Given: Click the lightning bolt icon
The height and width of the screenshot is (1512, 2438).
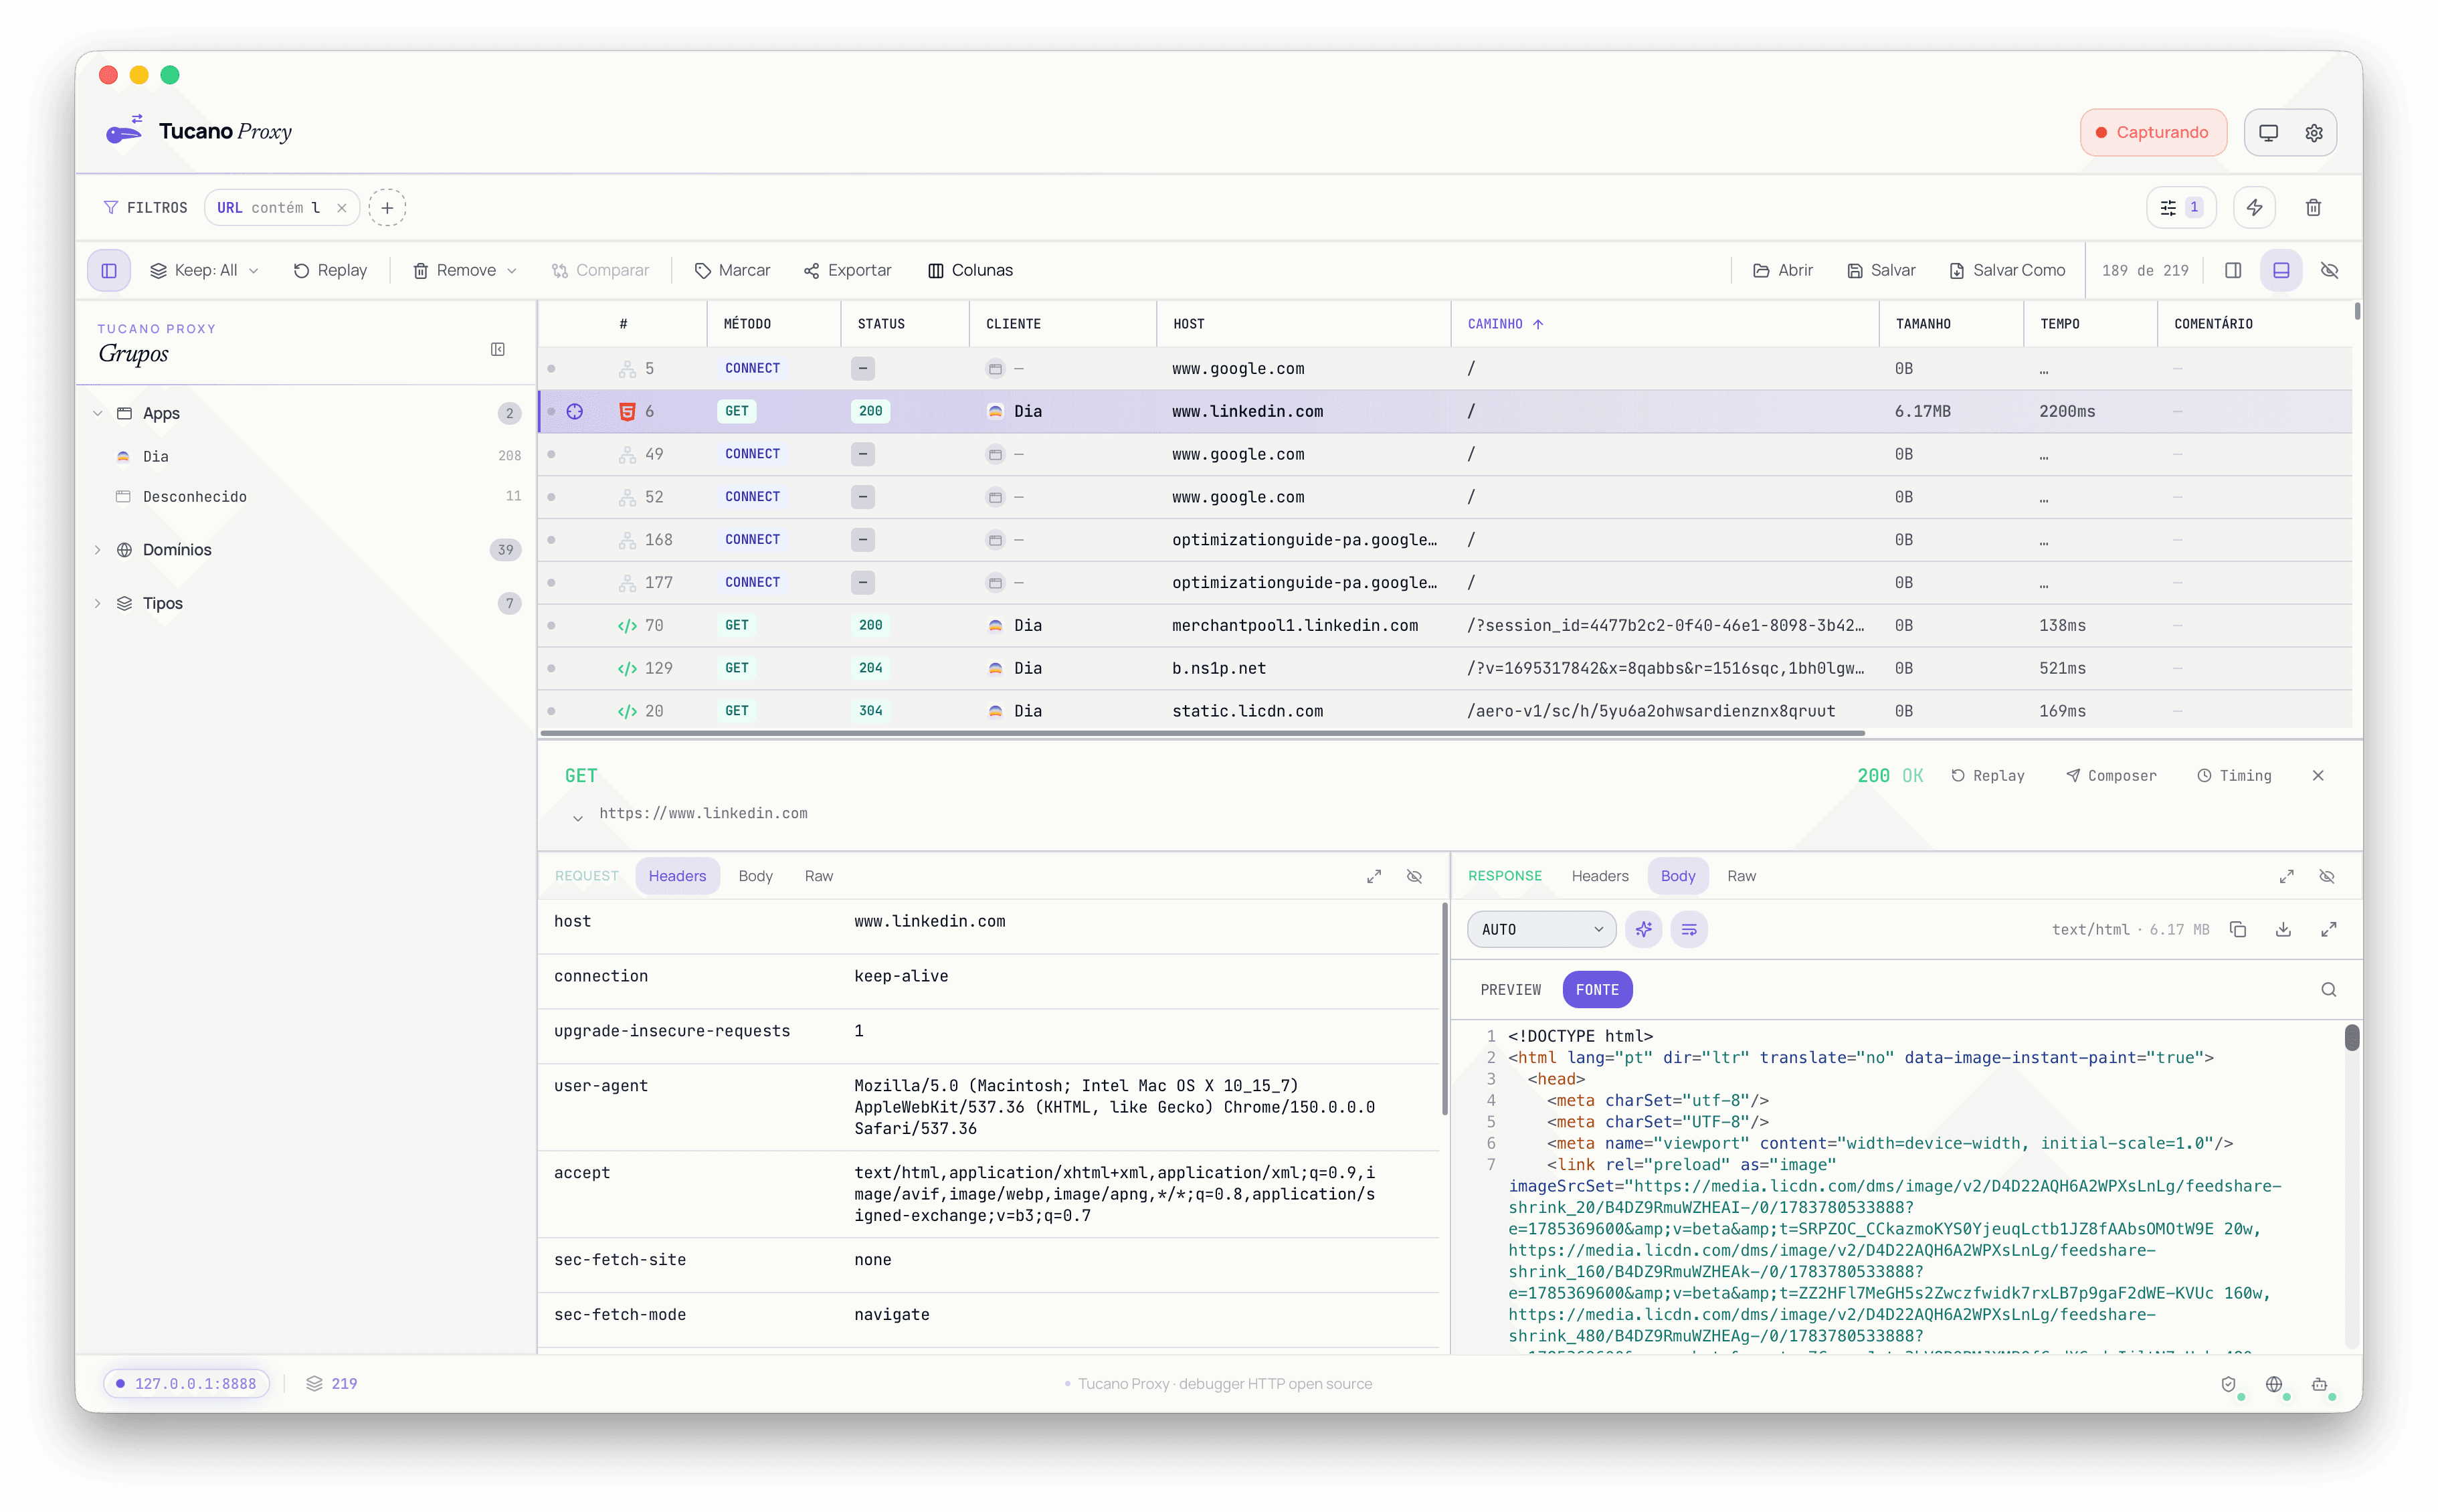Looking at the screenshot, I should [x=2254, y=208].
